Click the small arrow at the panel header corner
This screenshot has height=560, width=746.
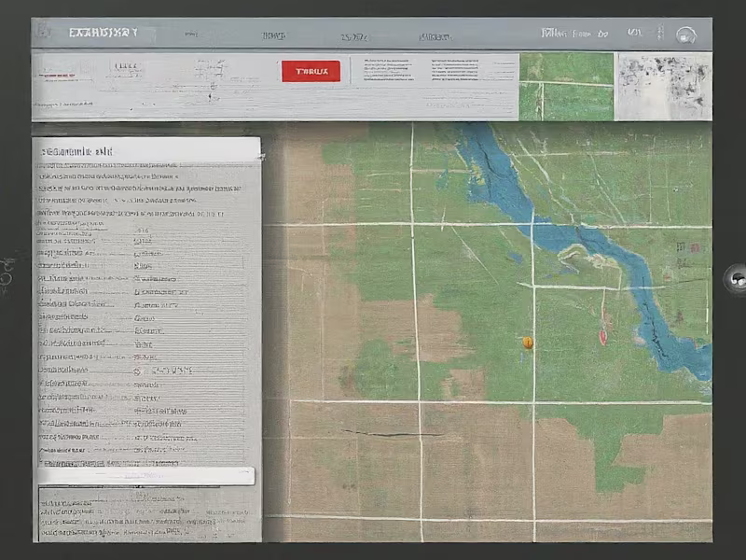point(261,155)
